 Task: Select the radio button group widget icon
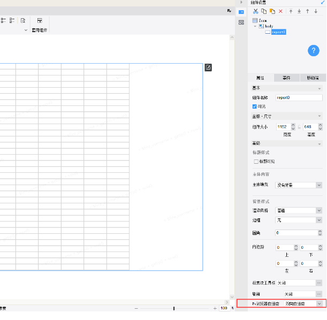[x=3, y=20]
